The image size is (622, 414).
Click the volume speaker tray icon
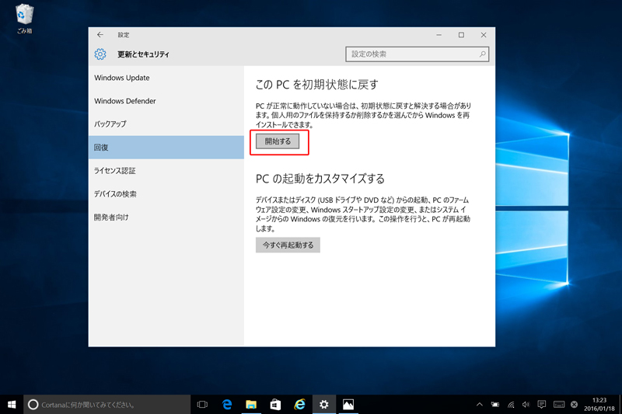click(x=526, y=405)
